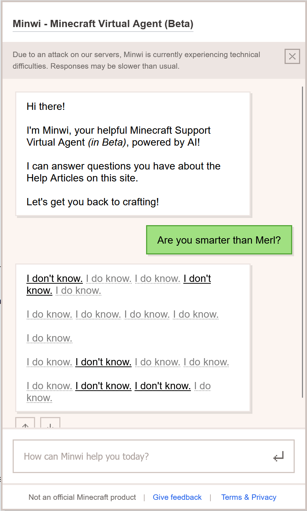
Task: Click the 'Hi there!' greeting text
Action: coord(46,107)
